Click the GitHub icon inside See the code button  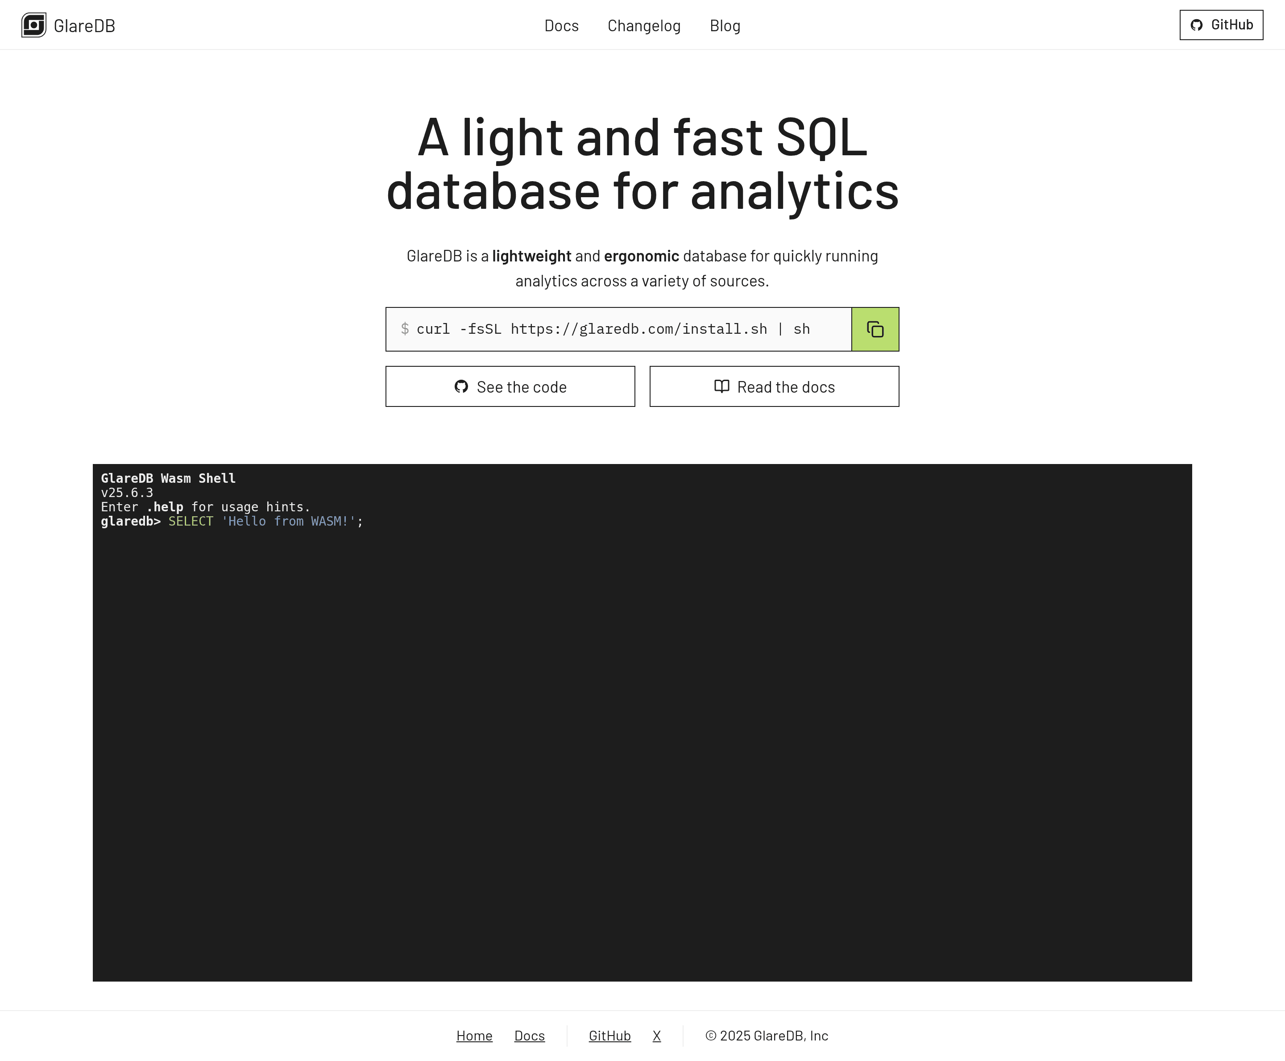(461, 386)
